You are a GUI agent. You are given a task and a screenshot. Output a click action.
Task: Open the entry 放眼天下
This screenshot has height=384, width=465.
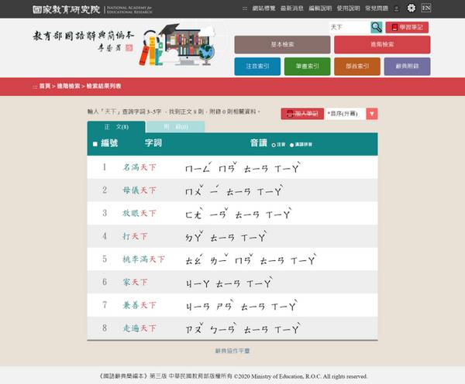point(139,214)
